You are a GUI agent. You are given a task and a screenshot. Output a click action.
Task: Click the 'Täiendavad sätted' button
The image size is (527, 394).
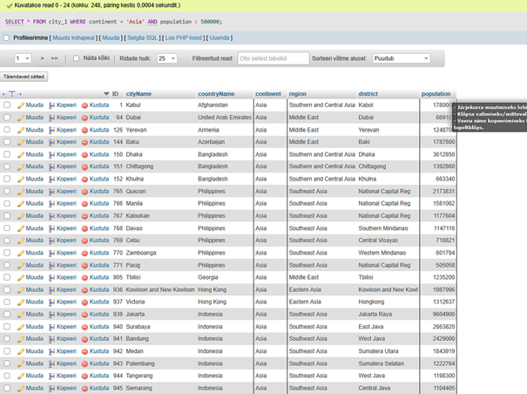(24, 78)
